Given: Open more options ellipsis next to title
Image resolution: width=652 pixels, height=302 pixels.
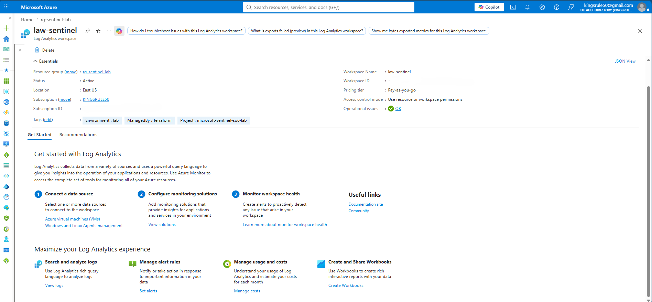Looking at the screenshot, I should coord(109,31).
